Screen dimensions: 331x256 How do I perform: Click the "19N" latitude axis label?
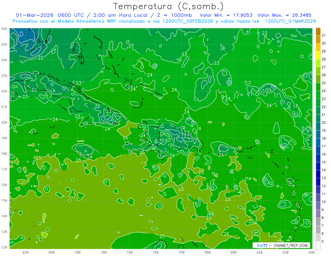pyautogui.click(x=4, y=138)
